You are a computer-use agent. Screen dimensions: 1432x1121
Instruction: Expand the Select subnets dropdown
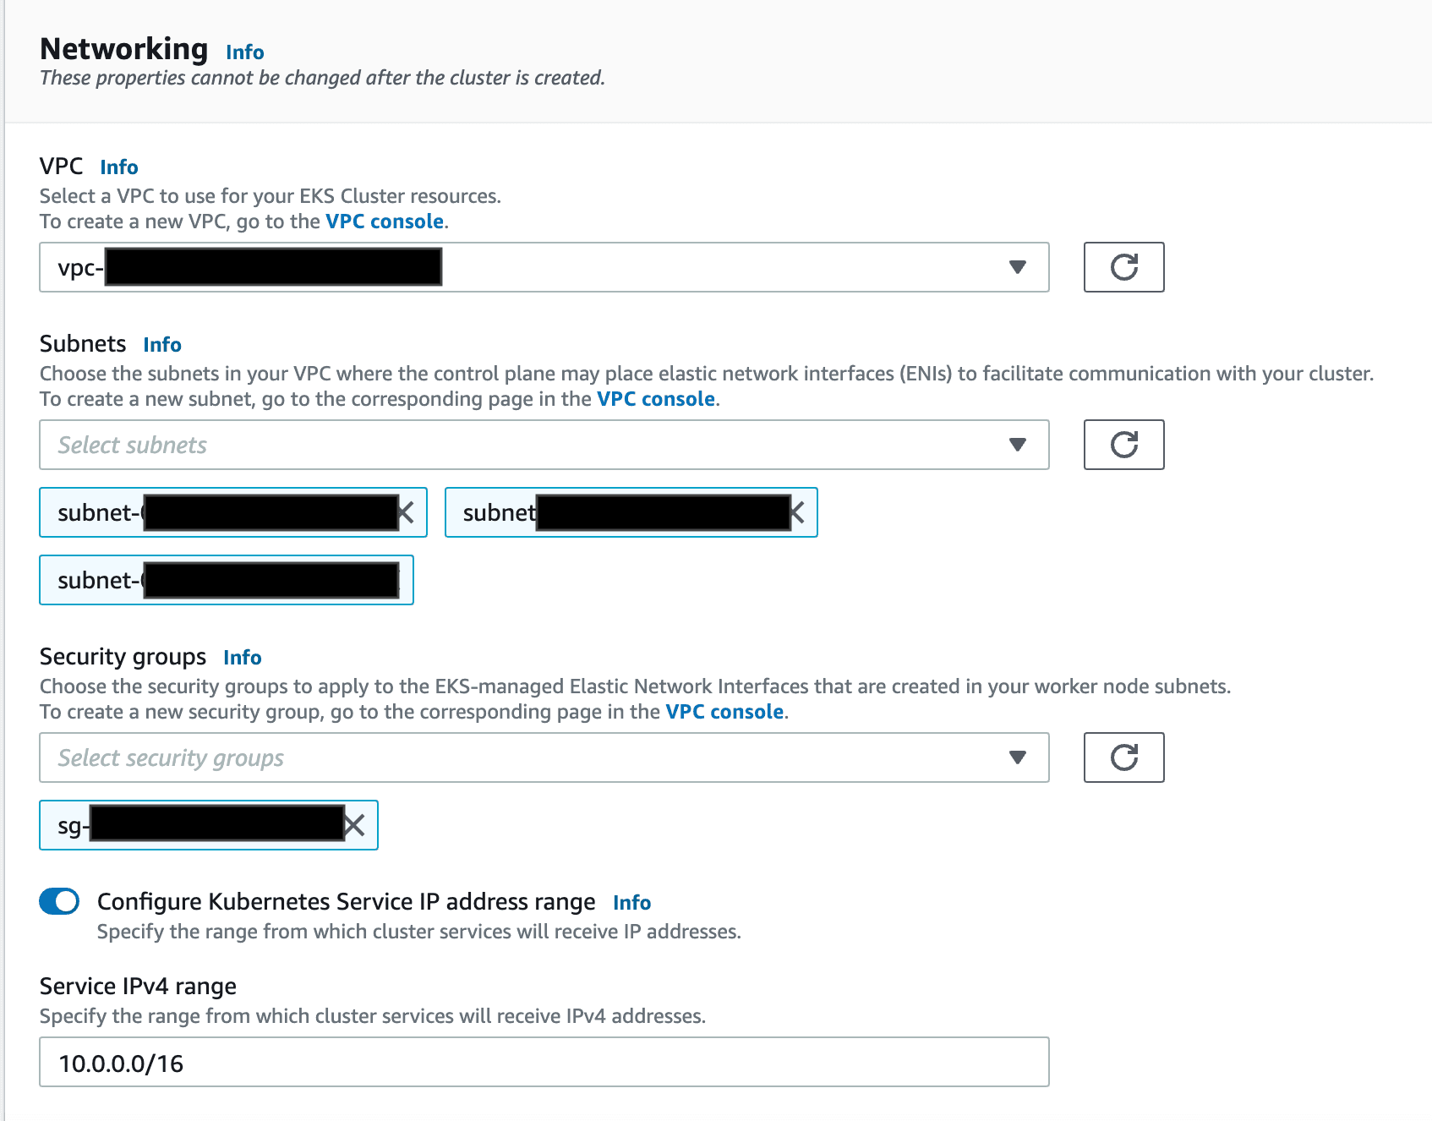pyautogui.click(x=544, y=445)
